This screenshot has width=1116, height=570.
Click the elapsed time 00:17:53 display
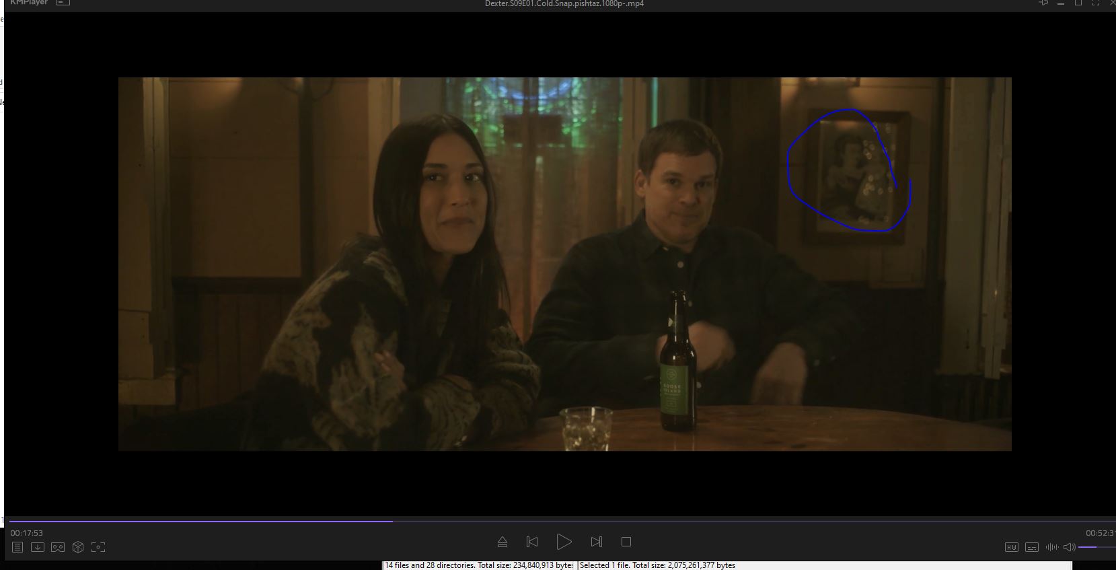click(26, 533)
